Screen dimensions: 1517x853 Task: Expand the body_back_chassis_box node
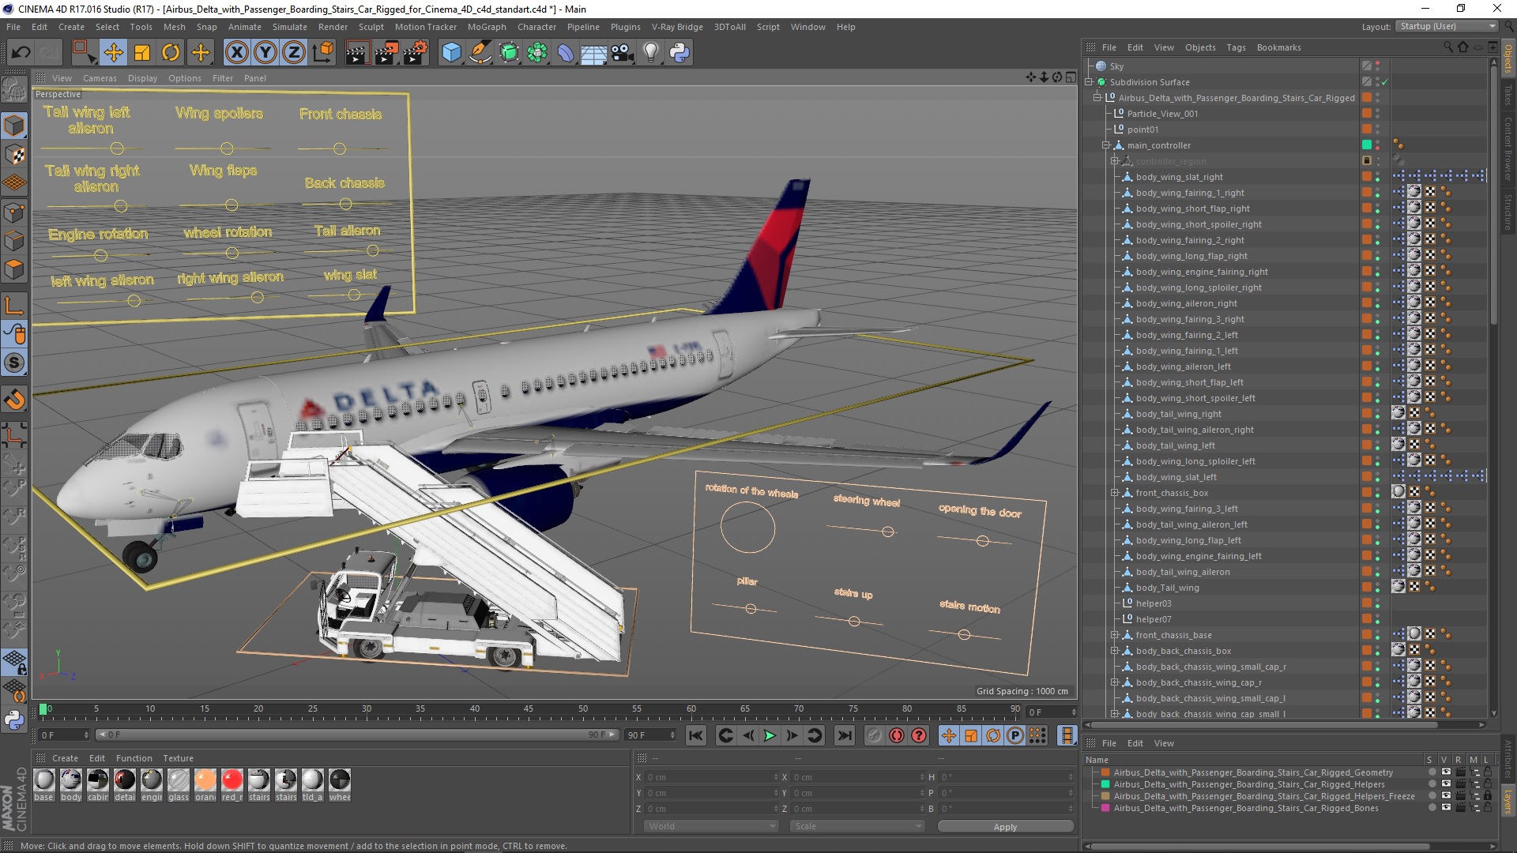[x=1115, y=651]
